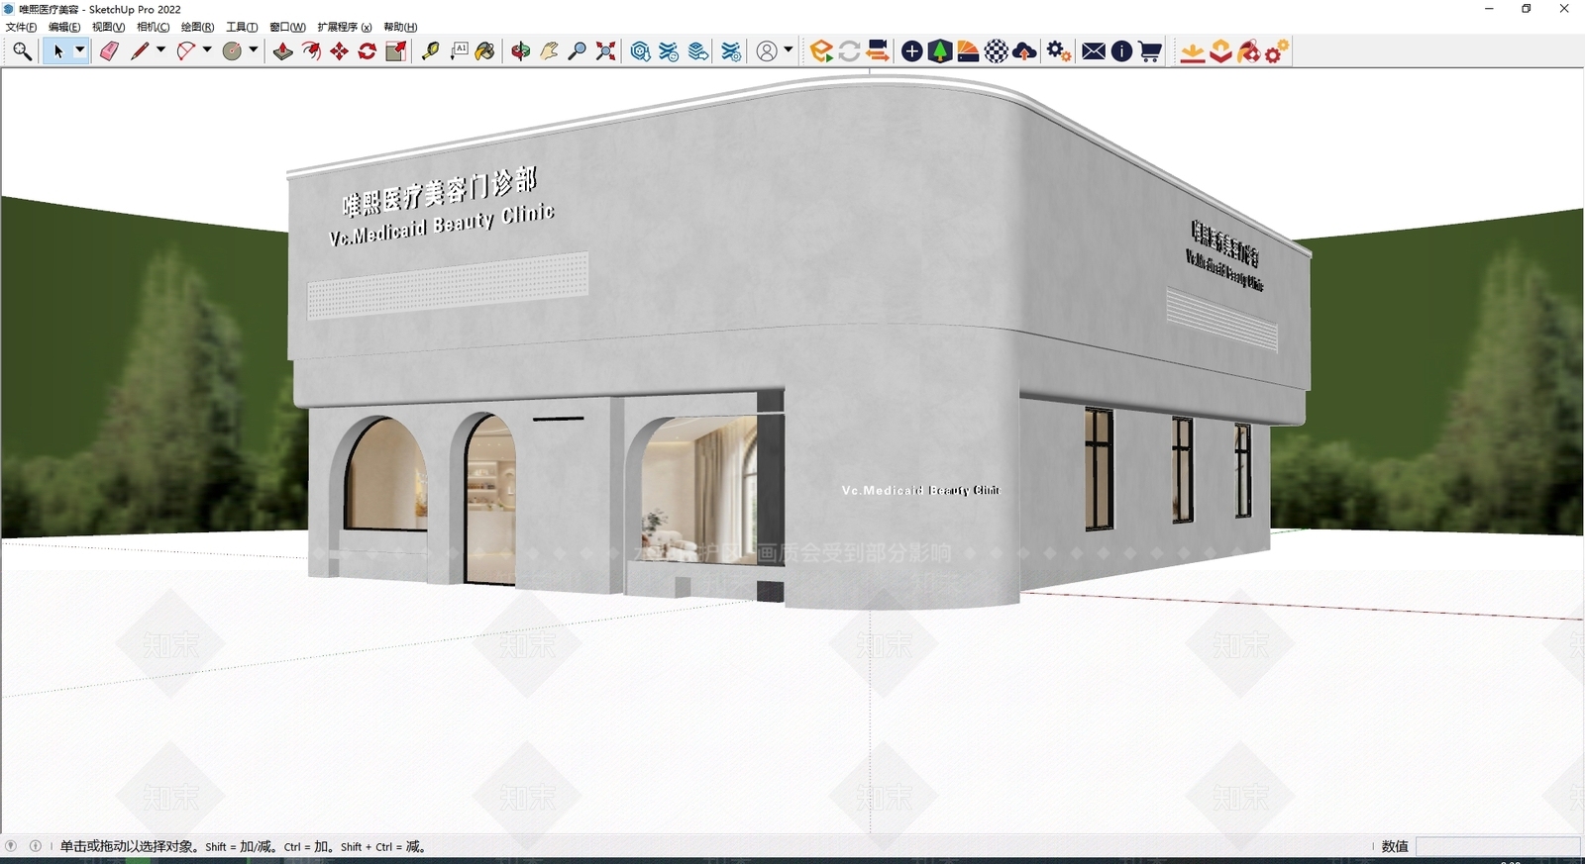Open the shopping cart icon
The width and height of the screenshot is (1585, 864).
point(1150,51)
